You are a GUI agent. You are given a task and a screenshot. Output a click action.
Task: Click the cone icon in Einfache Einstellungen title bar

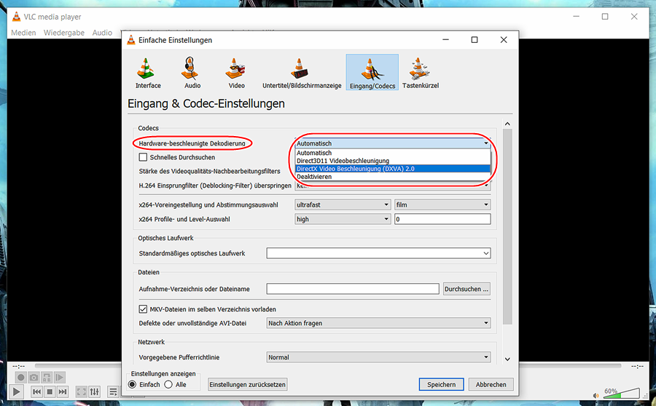131,40
